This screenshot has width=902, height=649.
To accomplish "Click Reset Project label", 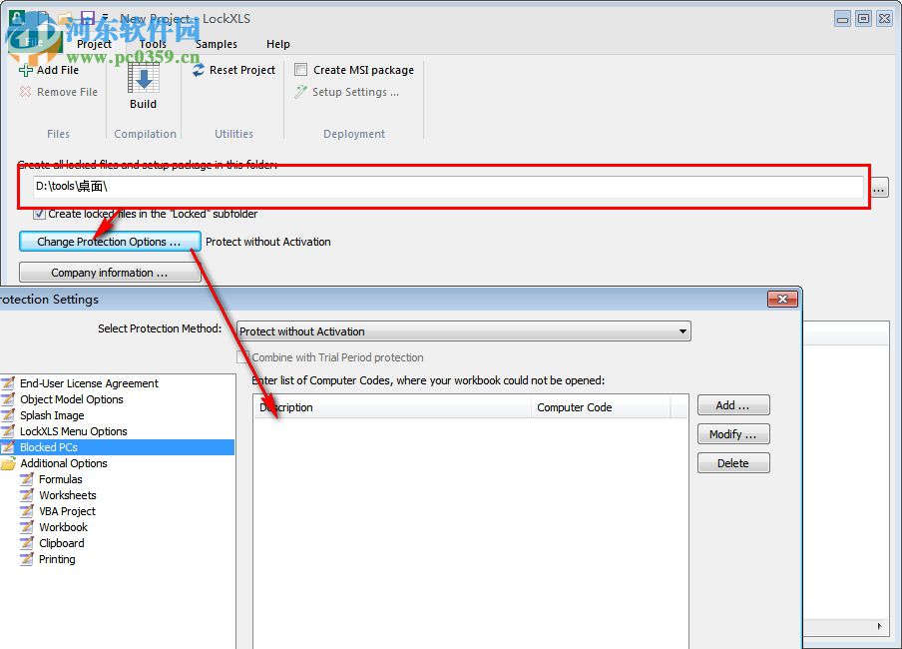I will tap(242, 70).
